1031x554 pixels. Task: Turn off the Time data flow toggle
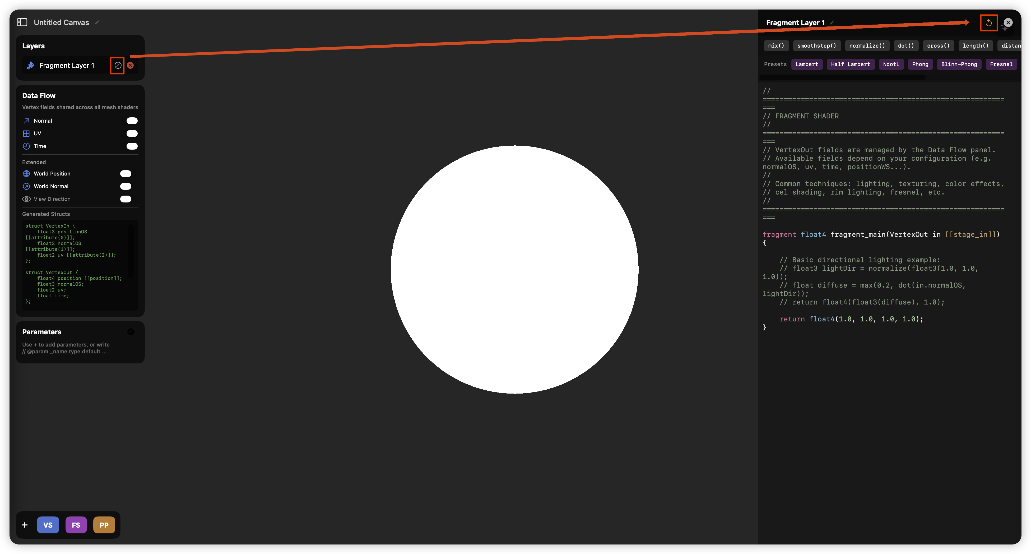pyautogui.click(x=132, y=146)
